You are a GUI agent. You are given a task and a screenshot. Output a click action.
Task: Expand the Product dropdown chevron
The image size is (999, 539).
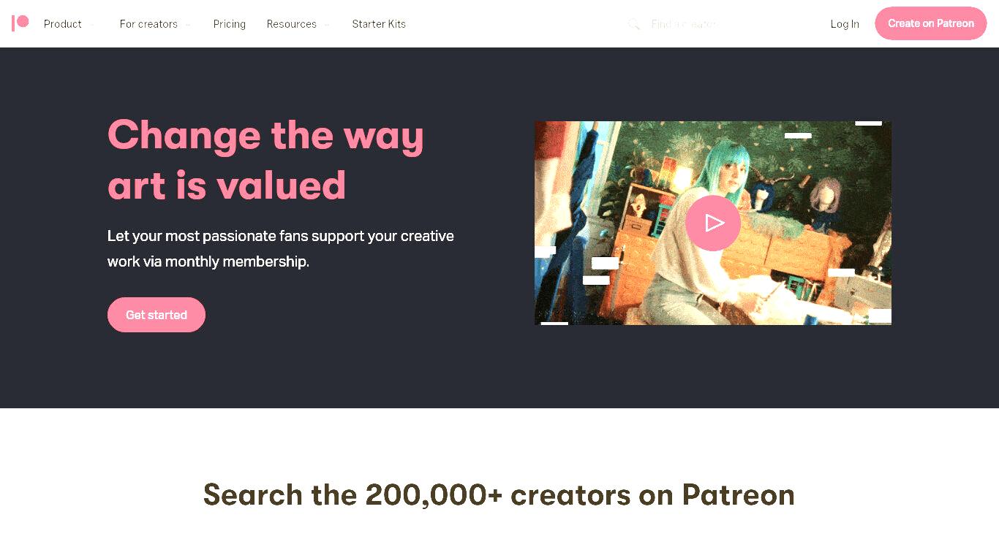click(x=92, y=25)
